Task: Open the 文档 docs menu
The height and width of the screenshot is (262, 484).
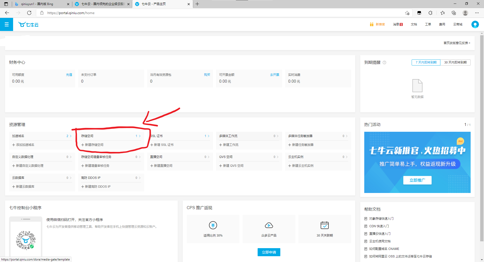Action: tap(414, 24)
